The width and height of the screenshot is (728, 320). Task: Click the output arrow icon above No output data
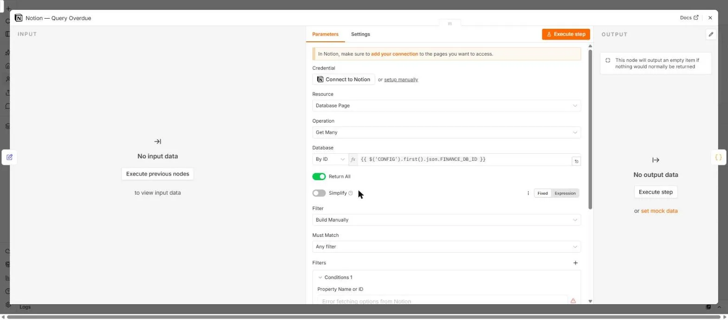coord(656,160)
